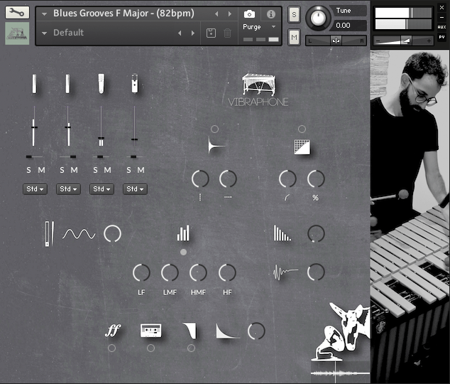Open first mic Std output dropdown
450x384 pixels.
tap(35, 189)
